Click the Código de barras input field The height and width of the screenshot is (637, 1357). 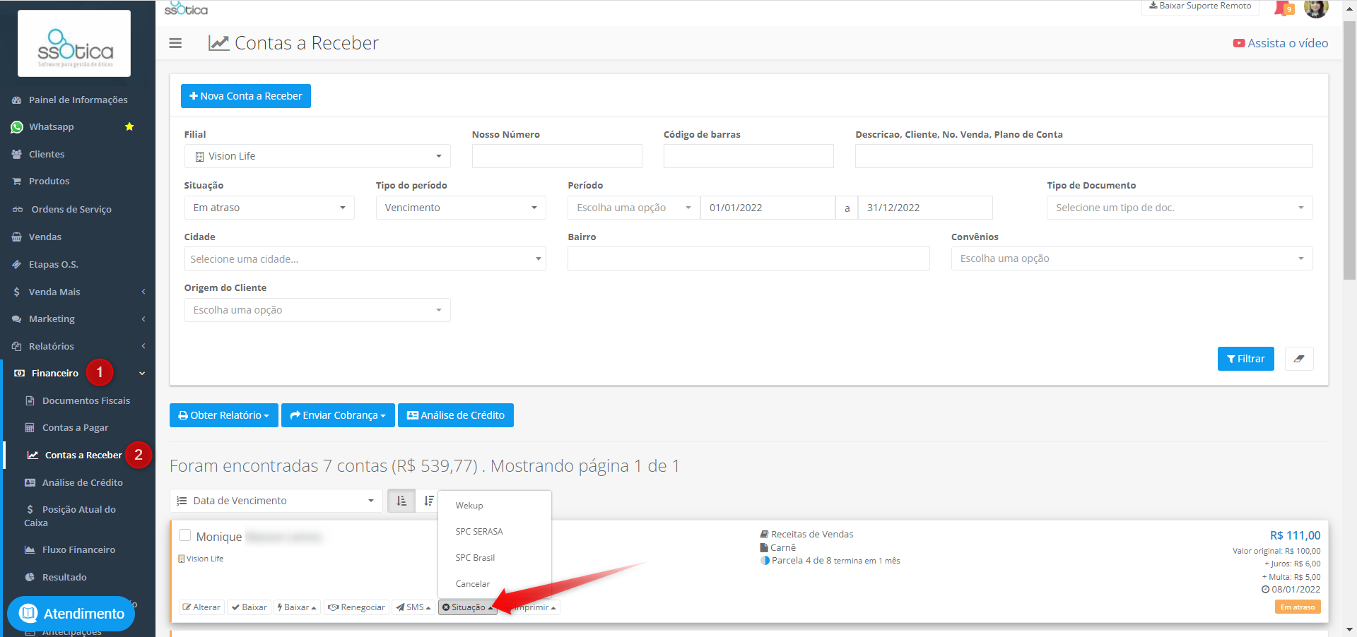[748, 156]
